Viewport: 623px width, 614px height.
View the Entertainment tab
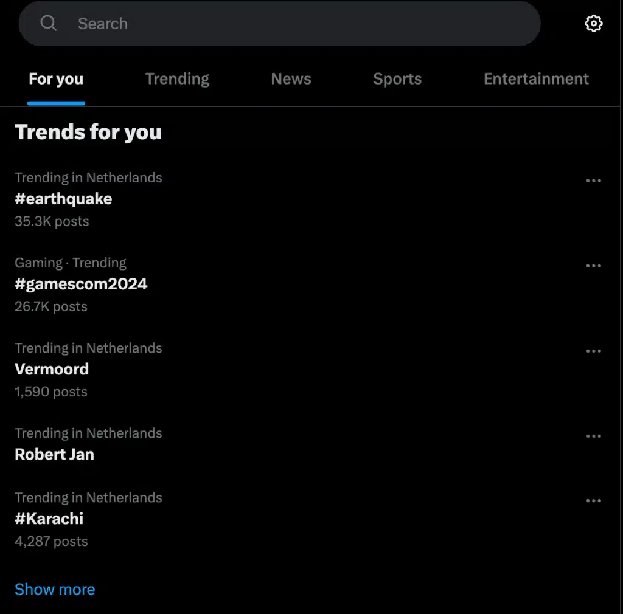536,78
